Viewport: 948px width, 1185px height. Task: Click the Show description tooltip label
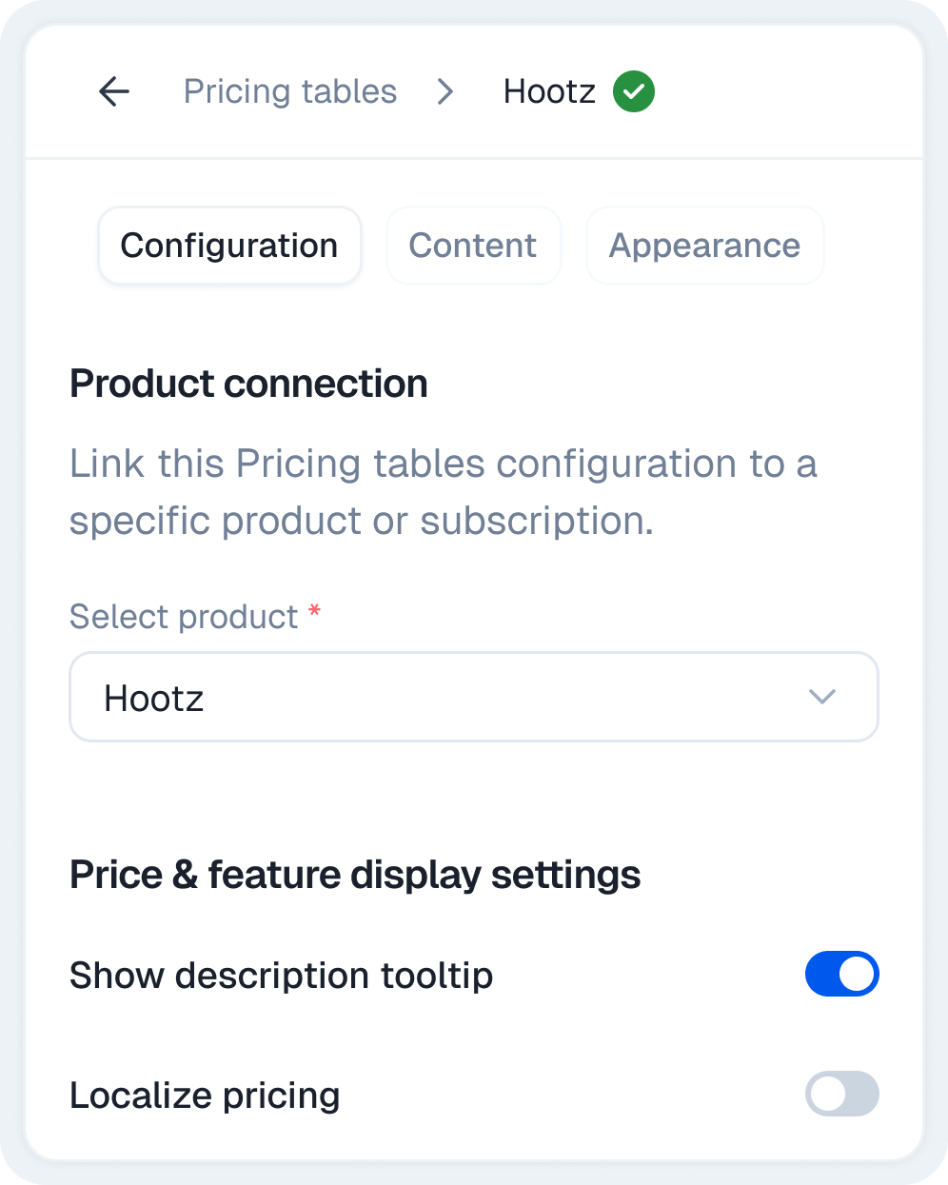tap(282, 976)
